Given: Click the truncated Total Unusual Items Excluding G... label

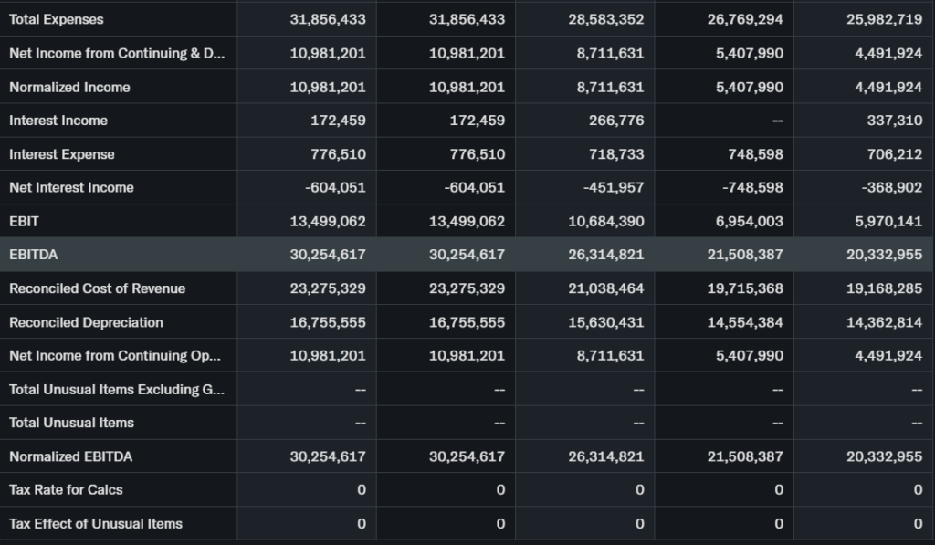Looking at the screenshot, I should [x=117, y=390].
